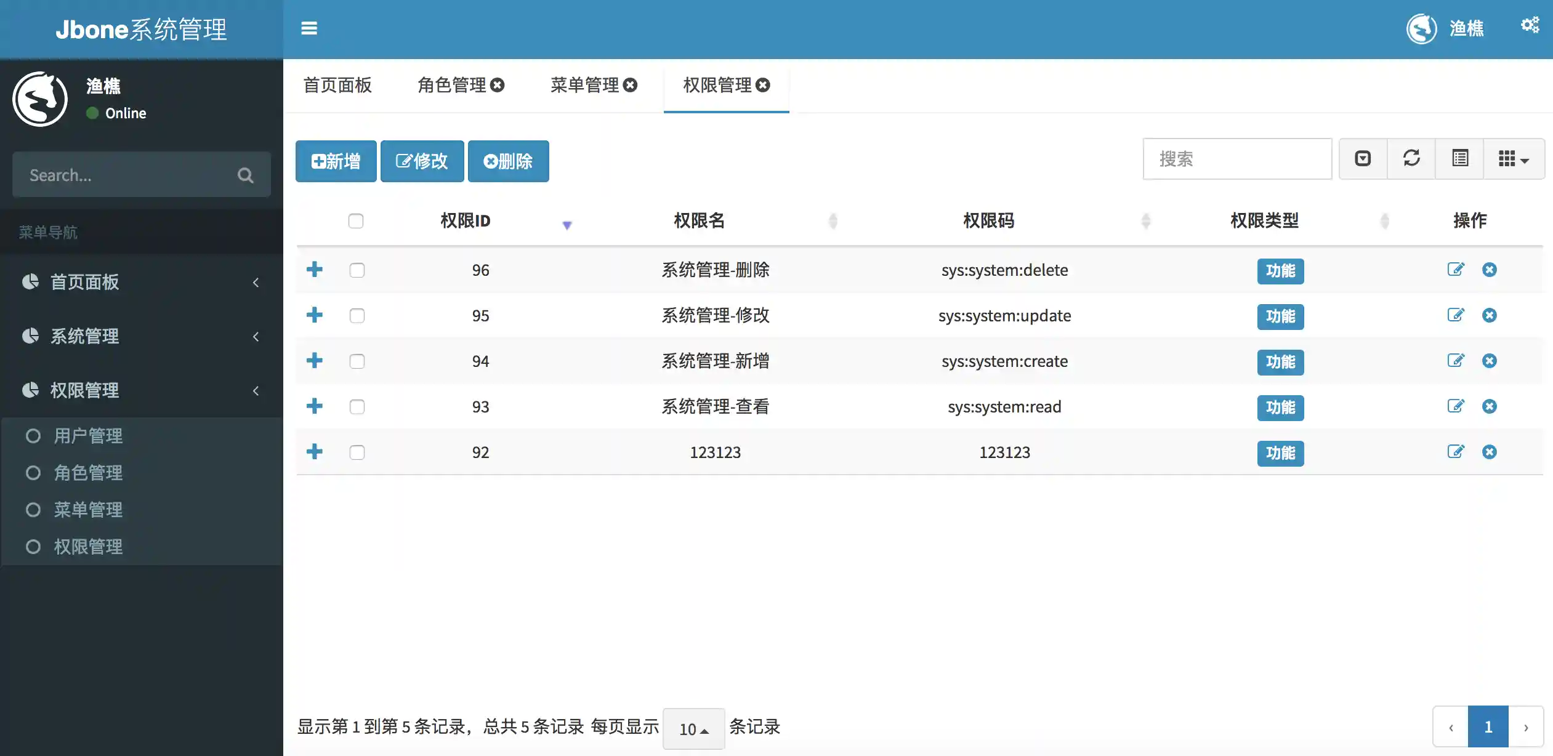The width and height of the screenshot is (1553, 756).
Task: Click the 删除 button
Action: 508,161
